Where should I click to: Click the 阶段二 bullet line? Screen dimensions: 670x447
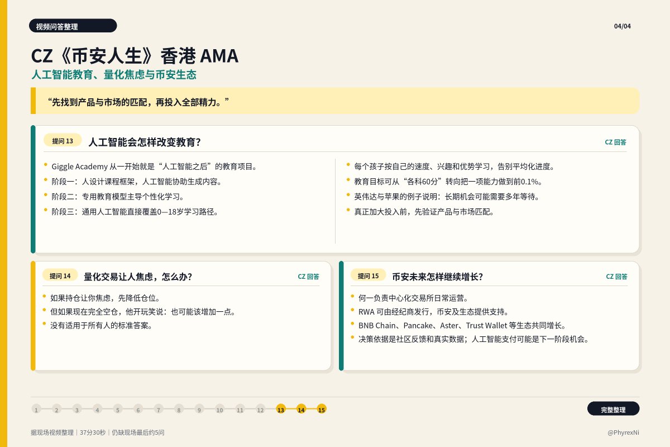(x=117, y=197)
